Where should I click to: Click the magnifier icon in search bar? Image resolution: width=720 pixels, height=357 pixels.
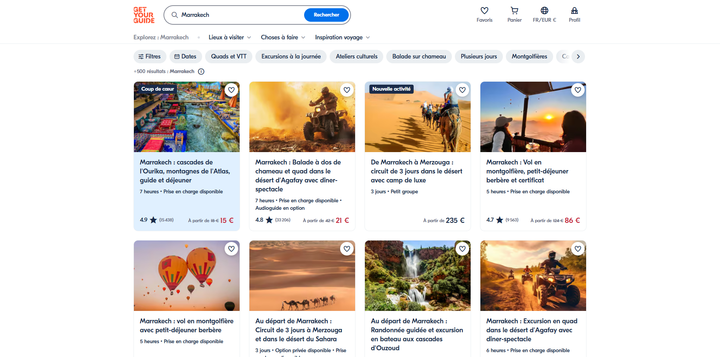coord(175,15)
